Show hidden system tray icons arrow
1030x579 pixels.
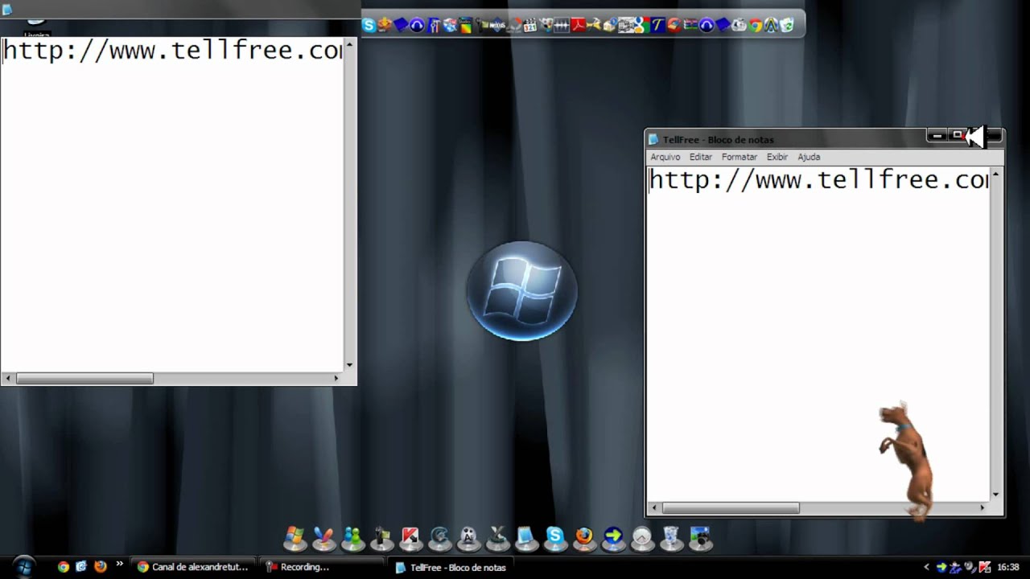tap(926, 567)
